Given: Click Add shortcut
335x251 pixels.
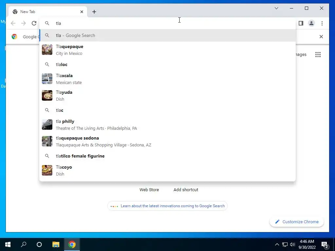Looking at the screenshot, I should point(186,190).
